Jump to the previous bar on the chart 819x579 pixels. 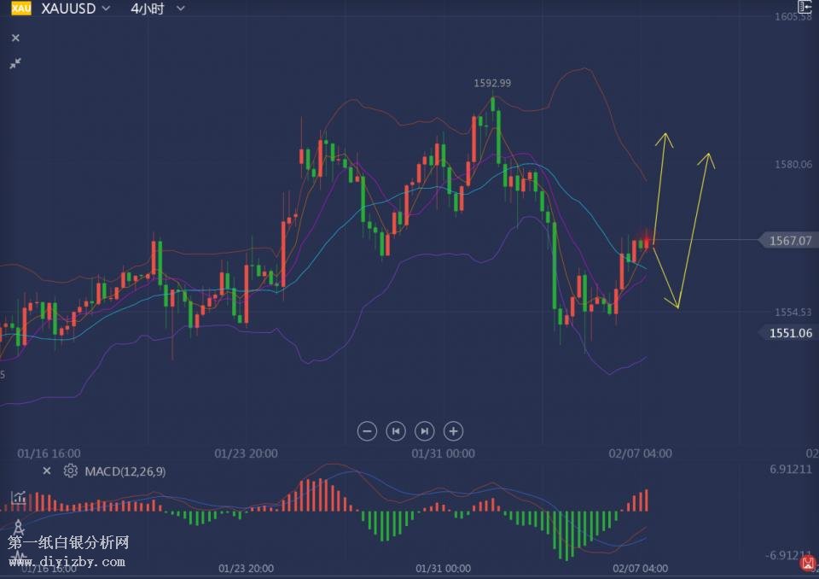pyautogui.click(x=396, y=431)
